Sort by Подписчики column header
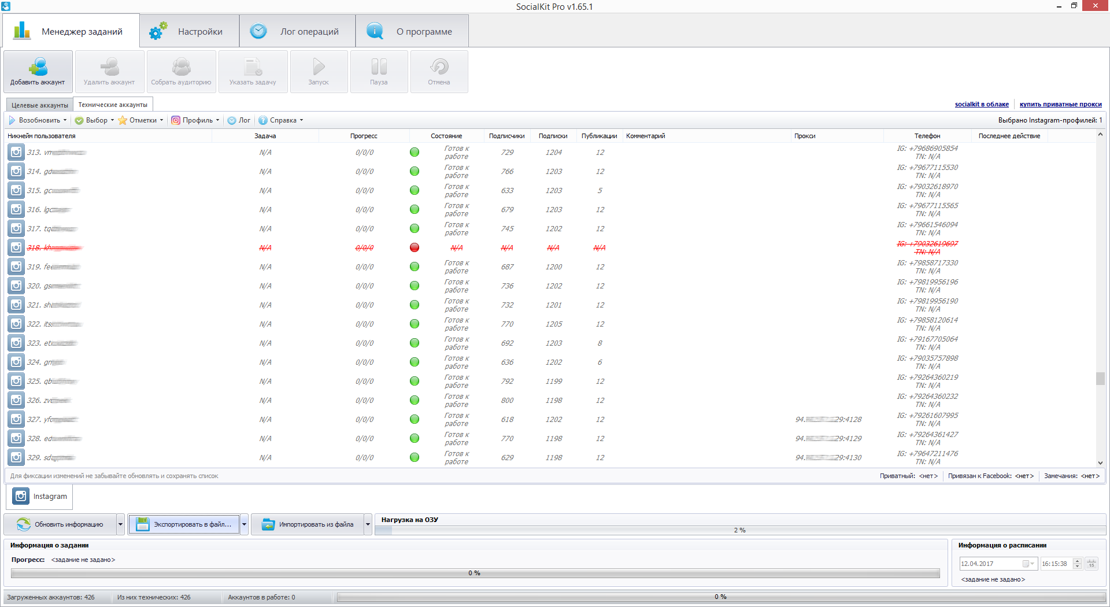Viewport: 1110px width, 607px height. (x=506, y=136)
